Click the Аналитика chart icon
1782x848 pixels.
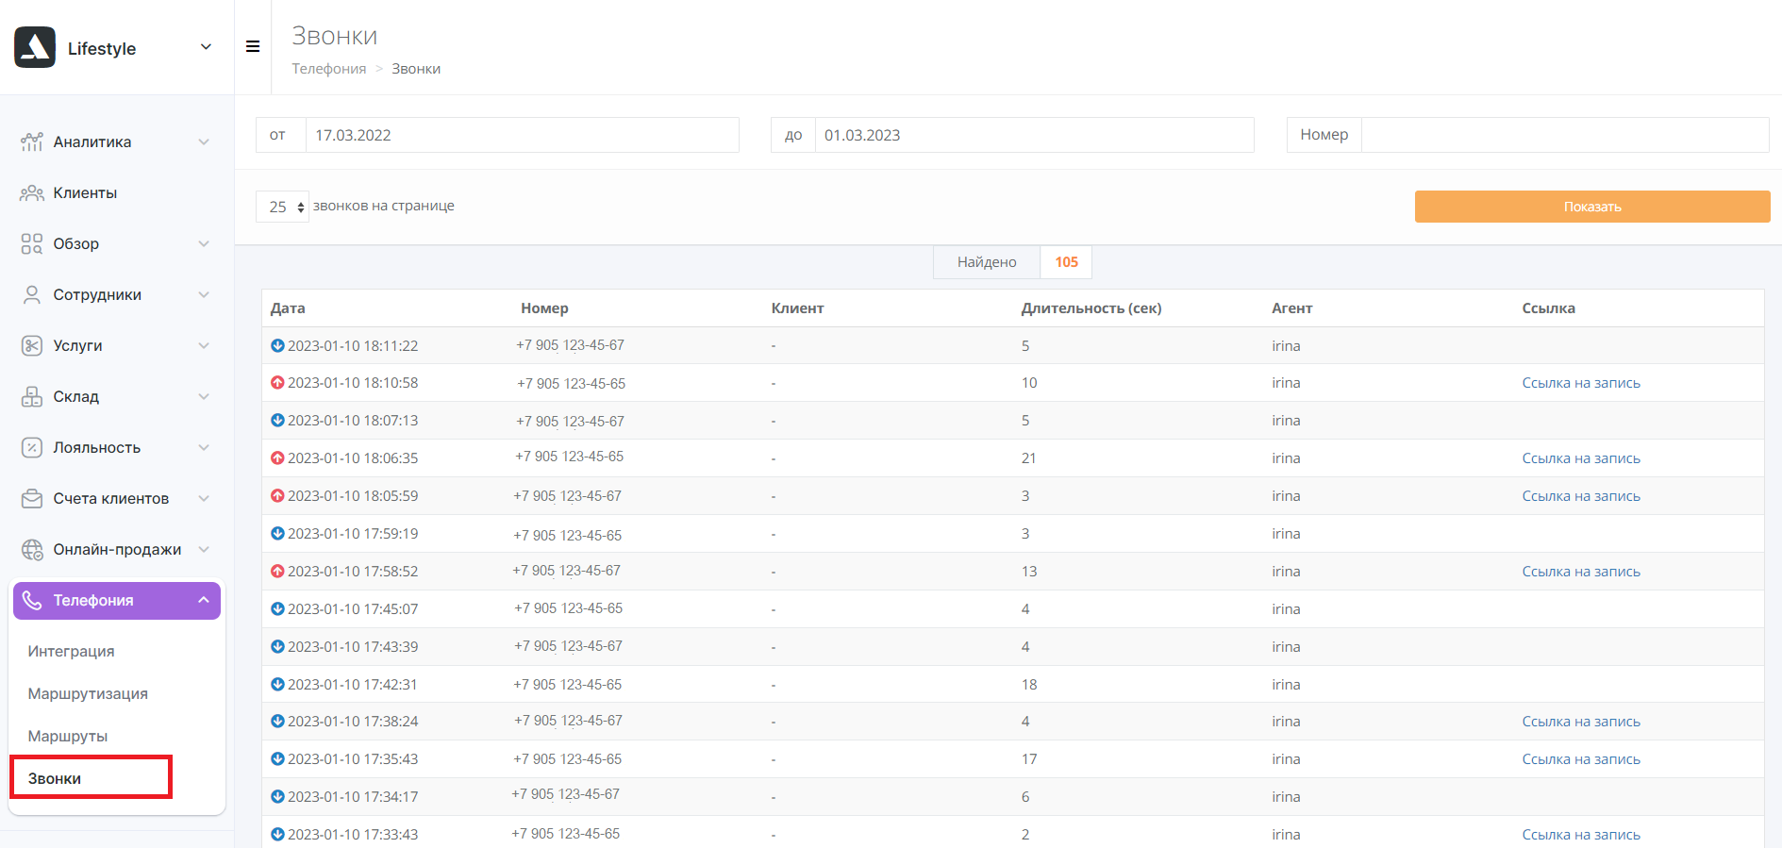pos(32,141)
